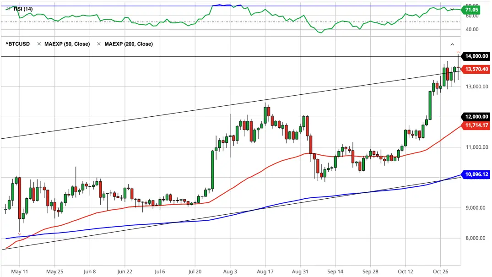
Task: Click the Oct 12 date label
Action: (405, 272)
